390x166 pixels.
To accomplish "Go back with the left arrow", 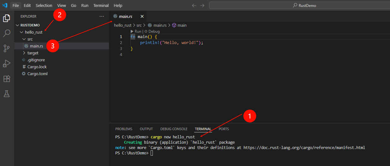I will [194, 5].
